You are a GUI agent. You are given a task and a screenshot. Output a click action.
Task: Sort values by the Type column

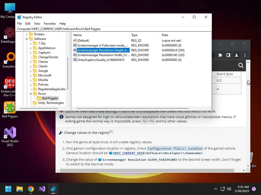[145, 35]
